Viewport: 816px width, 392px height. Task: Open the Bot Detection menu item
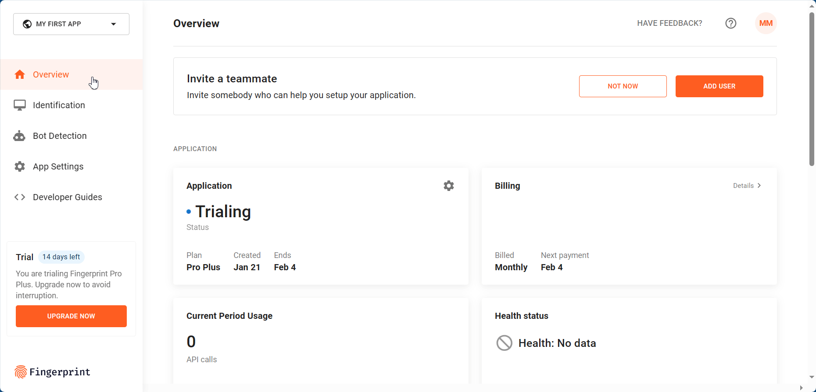point(60,136)
